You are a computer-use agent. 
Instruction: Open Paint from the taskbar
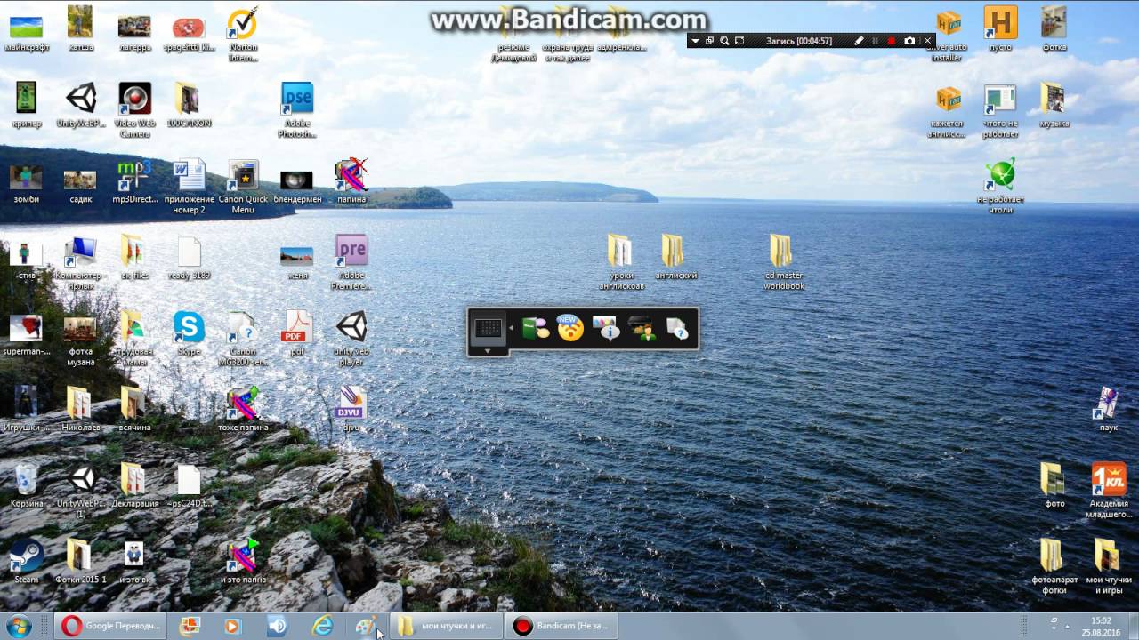pyautogui.click(x=366, y=626)
